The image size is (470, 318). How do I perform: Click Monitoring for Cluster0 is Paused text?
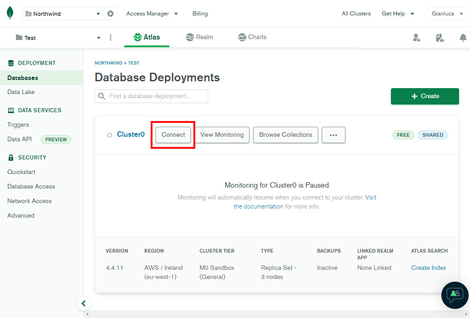pos(277,185)
